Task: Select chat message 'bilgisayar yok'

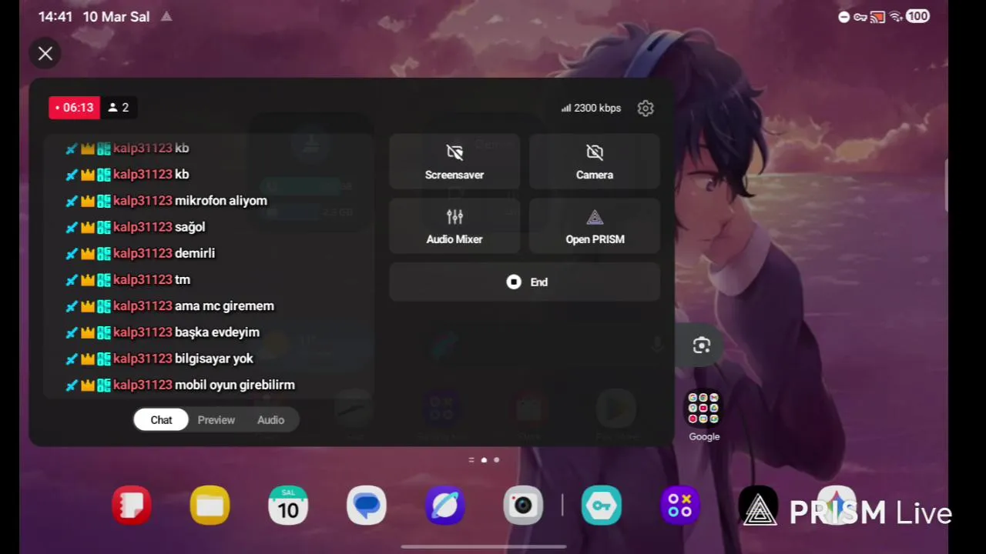Action: [214, 359]
